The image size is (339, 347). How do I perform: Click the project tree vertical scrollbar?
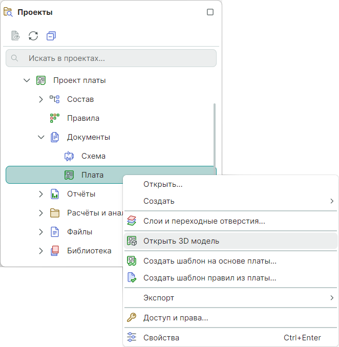point(214,133)
